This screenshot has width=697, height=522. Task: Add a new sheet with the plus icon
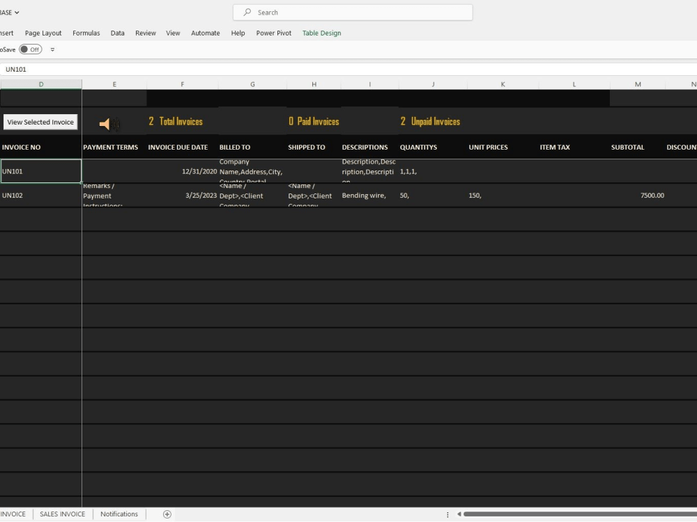[167, 514]
